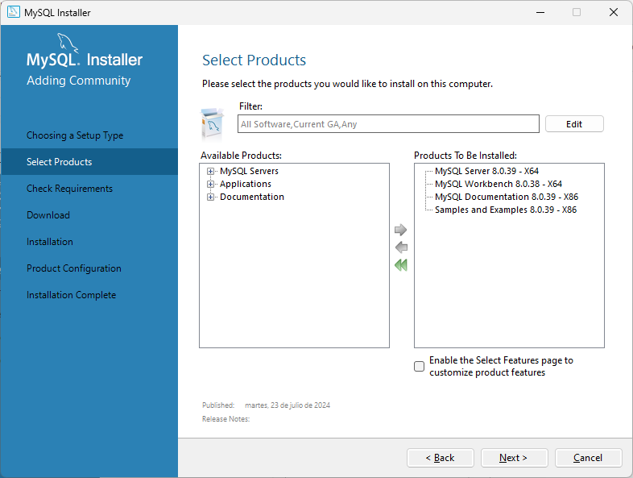Click the Back button
Viewport: 633px width, 478px height.
(x=440, y=458)
